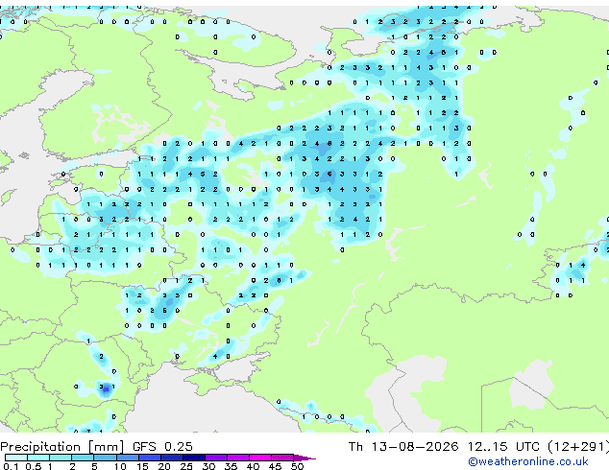The width and height of the screenshot is (609, 470).
Task: Select the 5–10 mm legend color swatch
Action: [105, 458]
